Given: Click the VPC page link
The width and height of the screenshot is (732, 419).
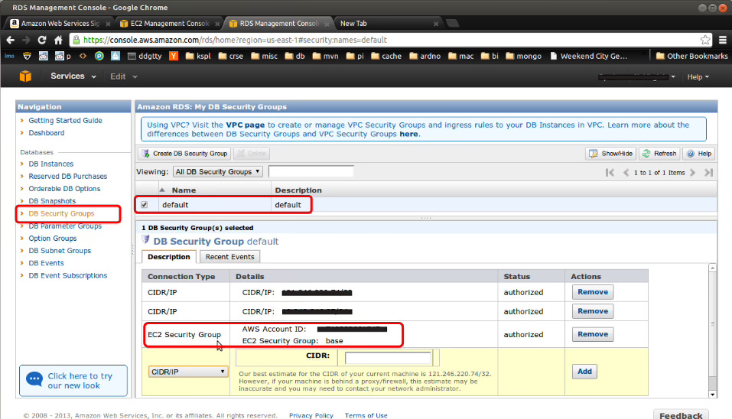Looking at the screenshot, I should (245, 125).
